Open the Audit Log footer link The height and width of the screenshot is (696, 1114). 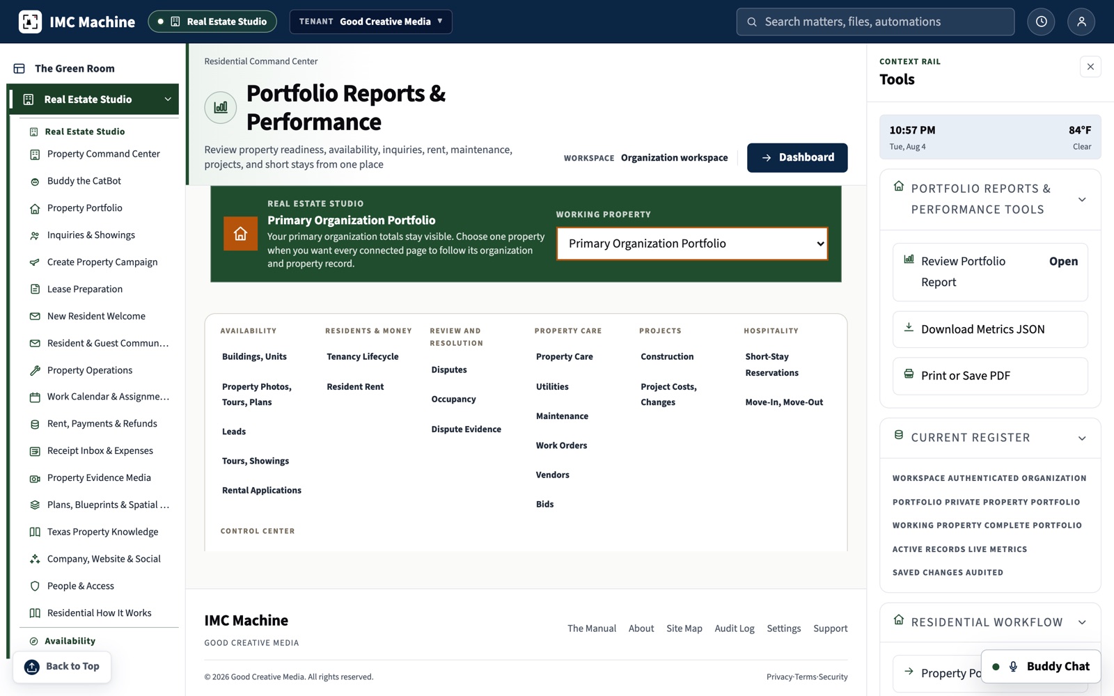[x=735, y=628]
